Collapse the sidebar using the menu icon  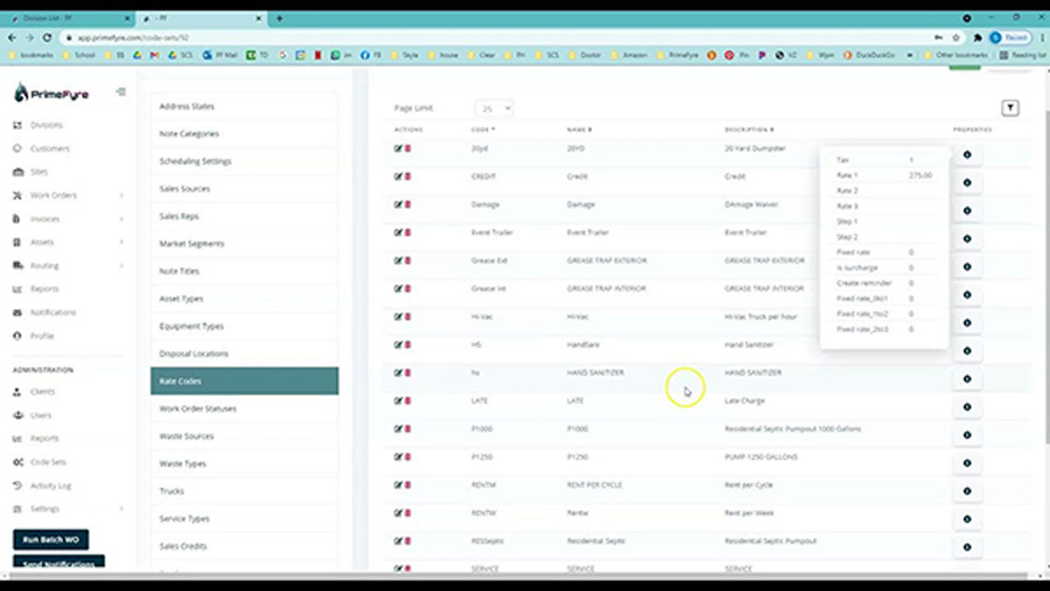click(121, 92)
